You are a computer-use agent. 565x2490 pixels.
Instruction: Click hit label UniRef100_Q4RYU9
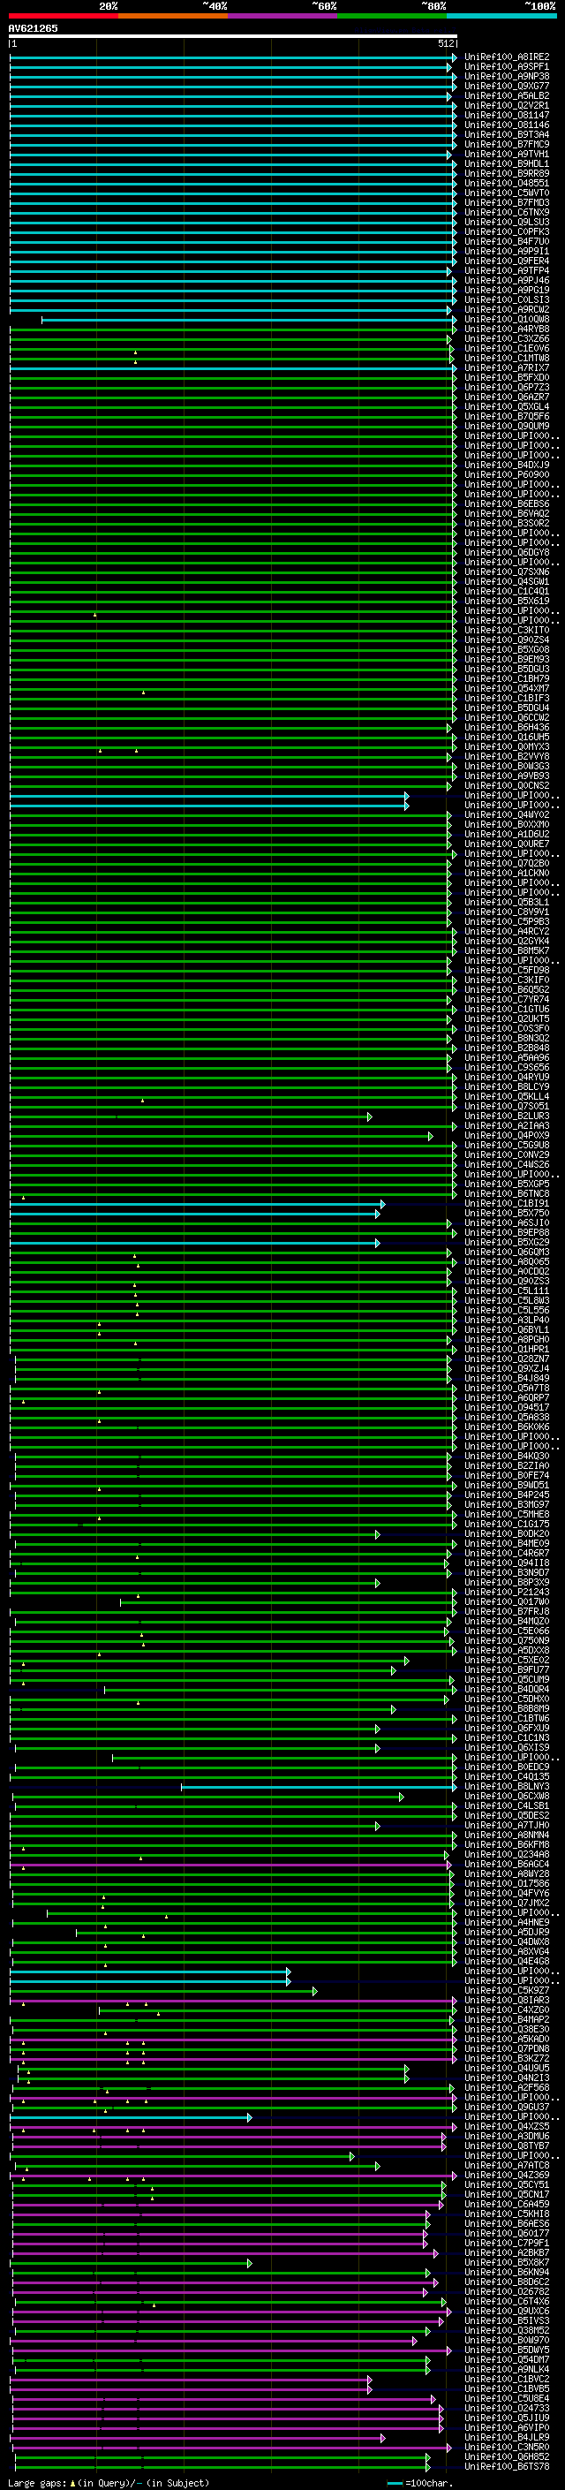[507, 1077]
